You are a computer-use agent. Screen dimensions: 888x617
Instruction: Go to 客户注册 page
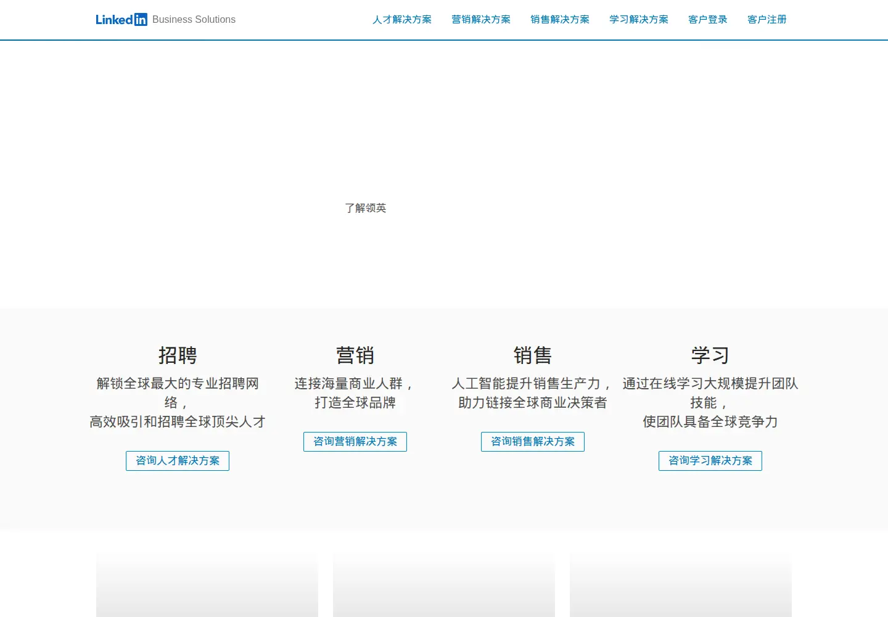click(x=767, y=20)
